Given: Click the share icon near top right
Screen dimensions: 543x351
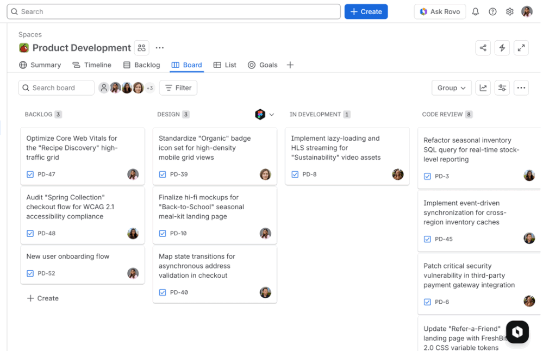Looking at the screenshot, I should [x=483, y=48].
